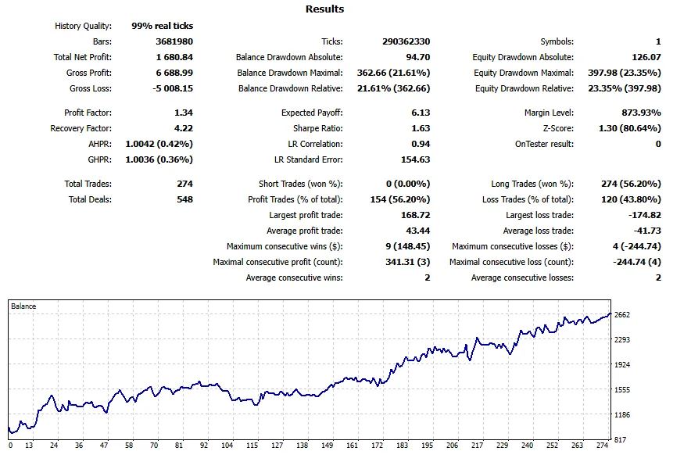This screenshot has width=691, height=462.
Task: Select the Balance Drawdown Absolute value "94.70"
Action: [x=417, y=57]
